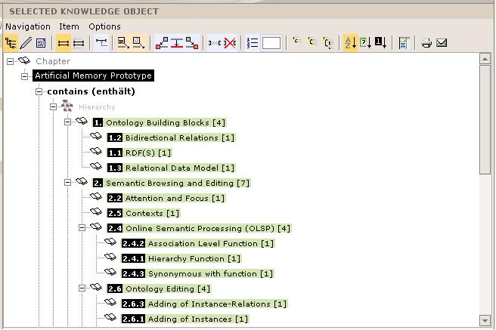Click the number 1 sort icon
Screen dimensions: 496x330
[380, 42]
